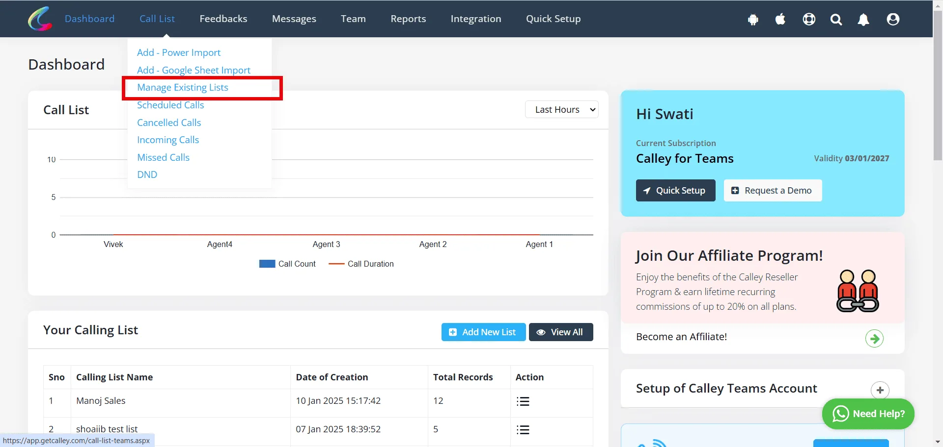The width and height of the screenshot is (943, 447).
Task: Open the Team menu
Action: [x=353, y=19]
